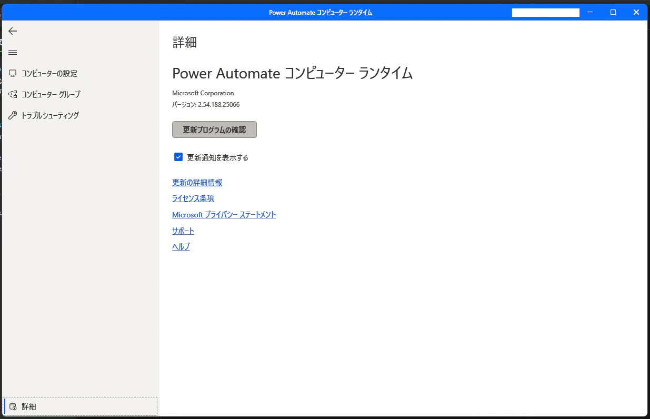This screenshot has height=419, width=650.
Task: Open the Microsoft プライバシー ステートメント link
Action: pos(224,215)
